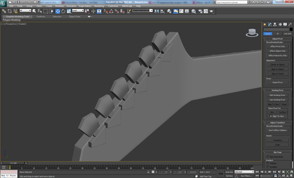Open the Modifiers menu
The height and width of the screenshot is (178, 294).
click(x=60, y=6)
